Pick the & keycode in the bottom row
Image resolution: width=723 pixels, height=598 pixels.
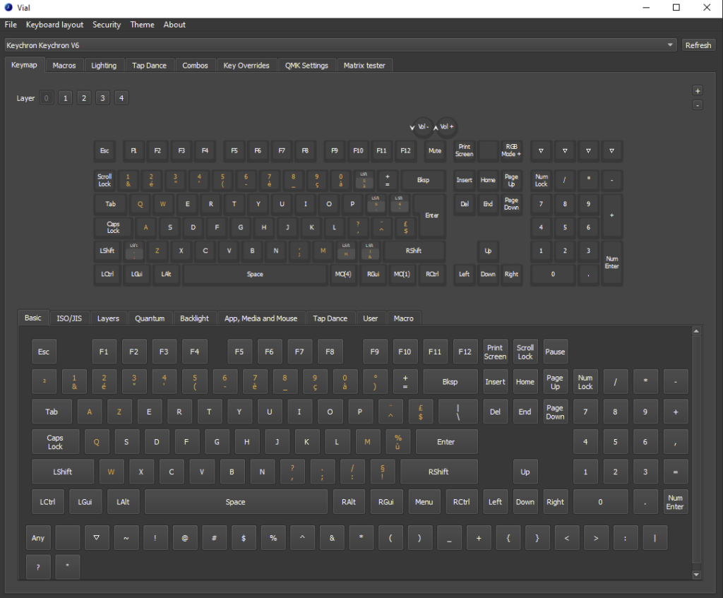(x=332, y=537)
